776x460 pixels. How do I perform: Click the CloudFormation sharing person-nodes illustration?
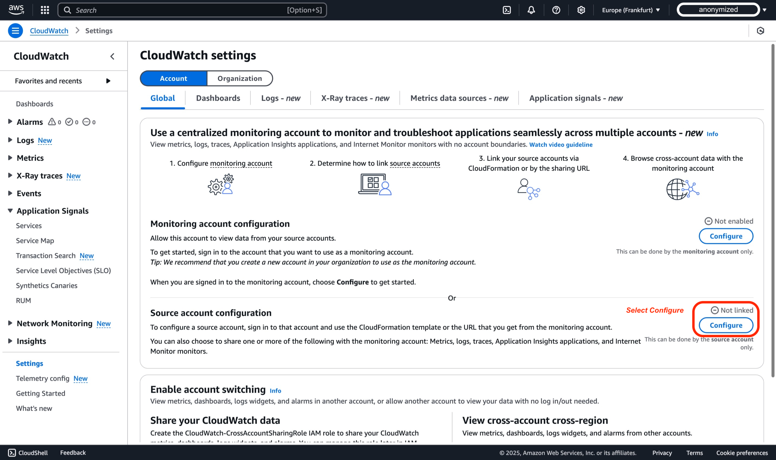click(529, 189)
